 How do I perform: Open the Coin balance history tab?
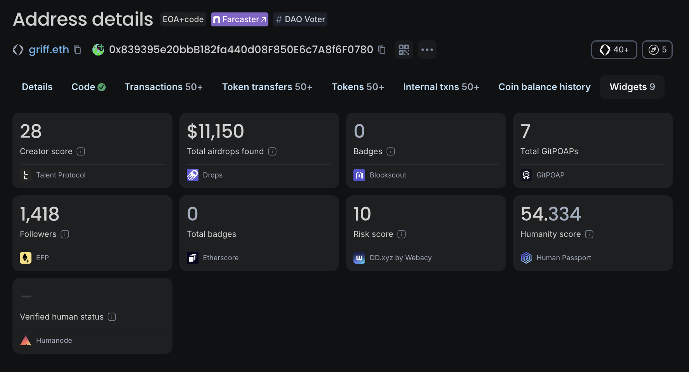(544, 87)
